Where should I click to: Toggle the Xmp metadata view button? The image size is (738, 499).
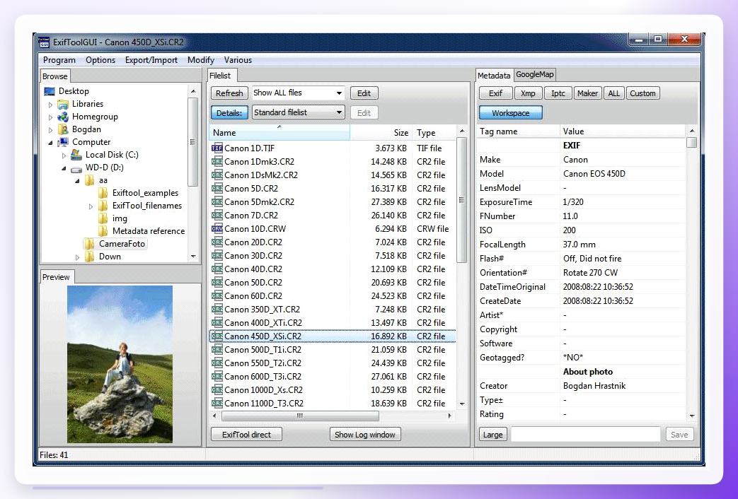[528, 93]
